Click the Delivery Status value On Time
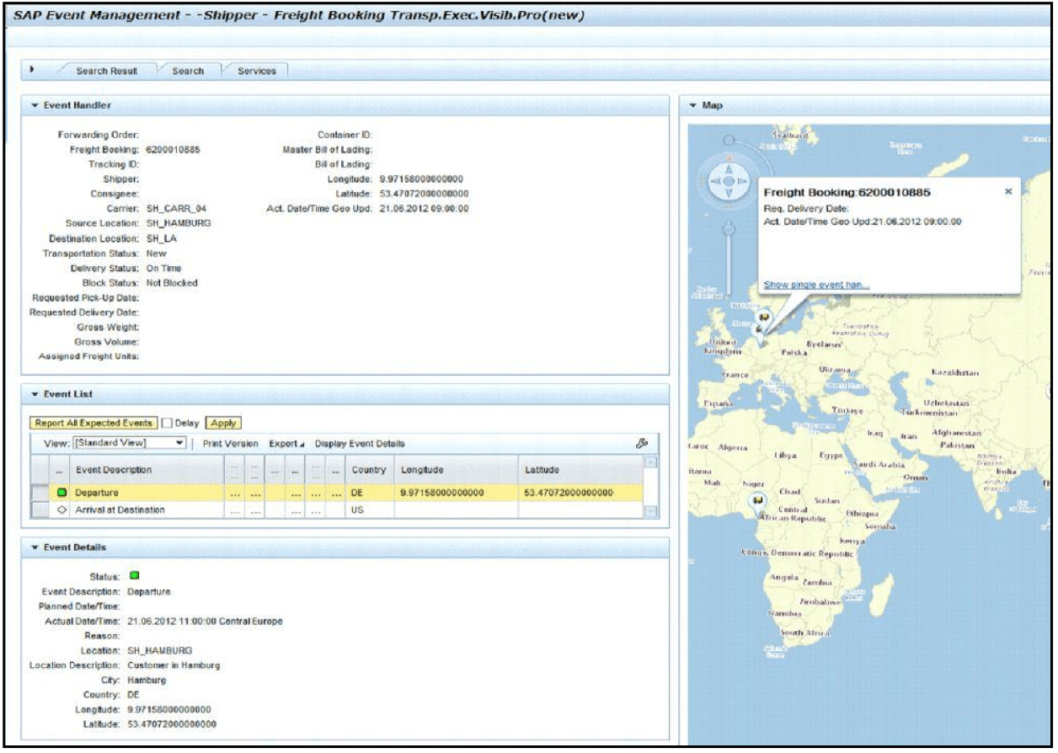The width and height of the screenshot is (1058, 753). click(x=163, y=269)
